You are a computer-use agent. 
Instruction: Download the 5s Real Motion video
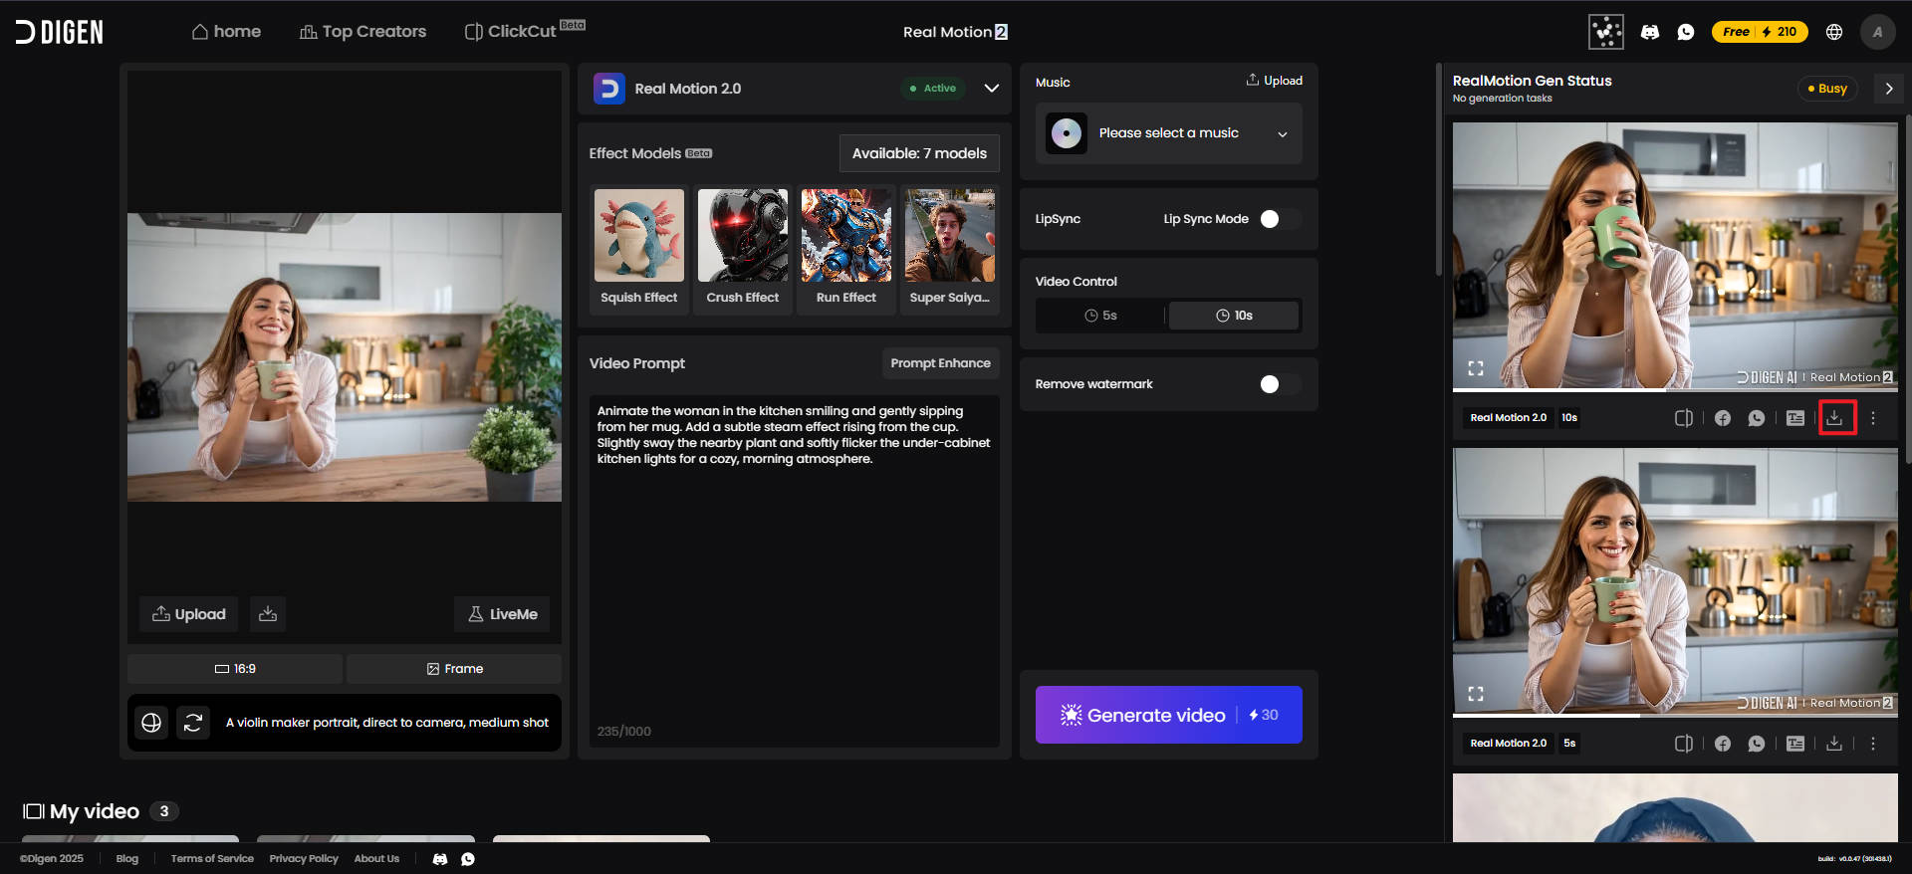(x=1834, y=744)
